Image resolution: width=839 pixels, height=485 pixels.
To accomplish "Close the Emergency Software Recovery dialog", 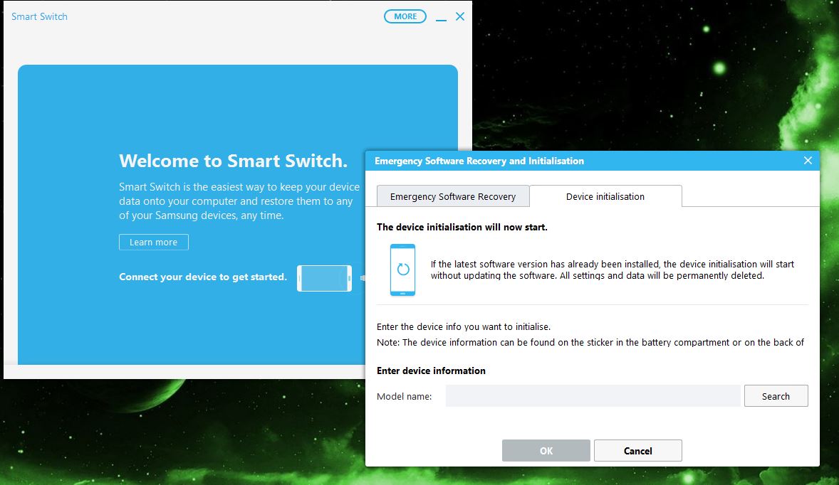I will point(808,161).
